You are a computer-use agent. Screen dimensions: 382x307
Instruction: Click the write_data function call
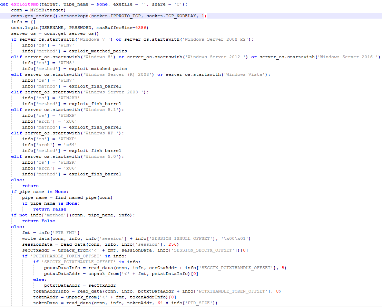coord(36,238)
